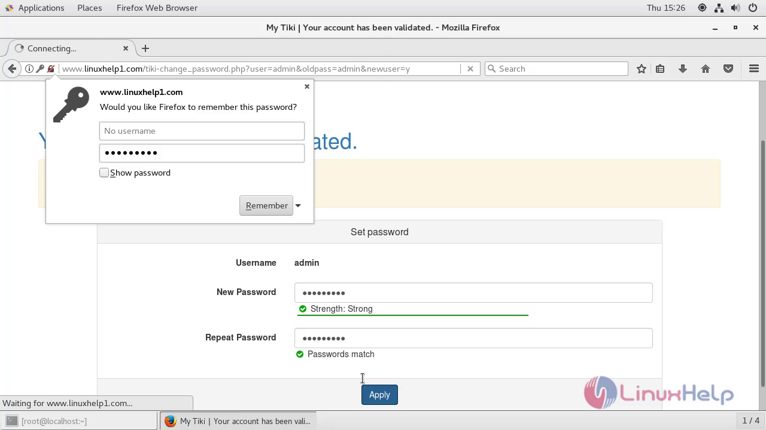
Task: Open the Firefox hamburger menu
Action: point(754,69)
